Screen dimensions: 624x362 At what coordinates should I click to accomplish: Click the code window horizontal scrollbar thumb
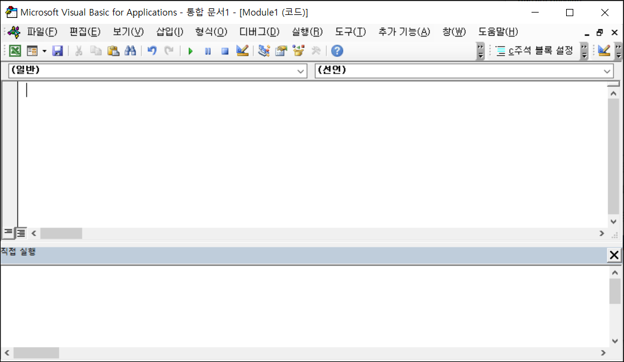61,233
